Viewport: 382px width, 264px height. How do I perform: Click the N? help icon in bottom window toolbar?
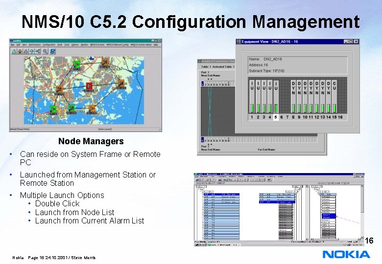point(269,179)
